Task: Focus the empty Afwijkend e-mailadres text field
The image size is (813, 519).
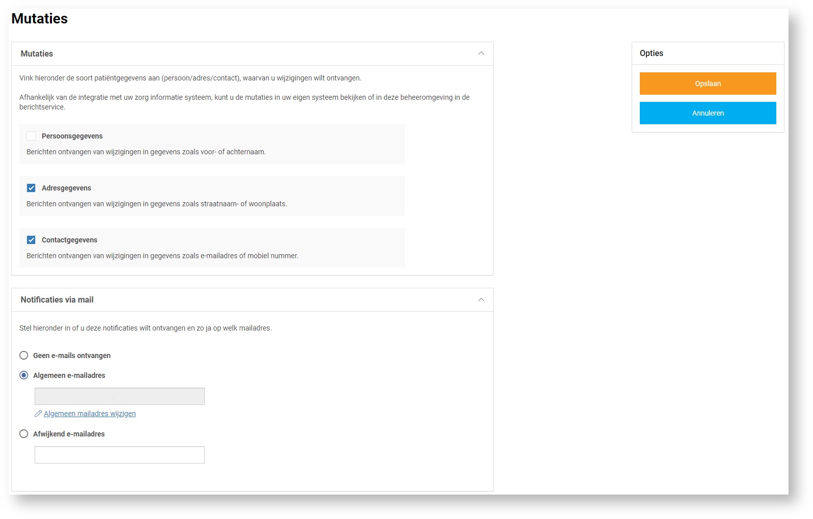Action: click(x=120, y=455)
